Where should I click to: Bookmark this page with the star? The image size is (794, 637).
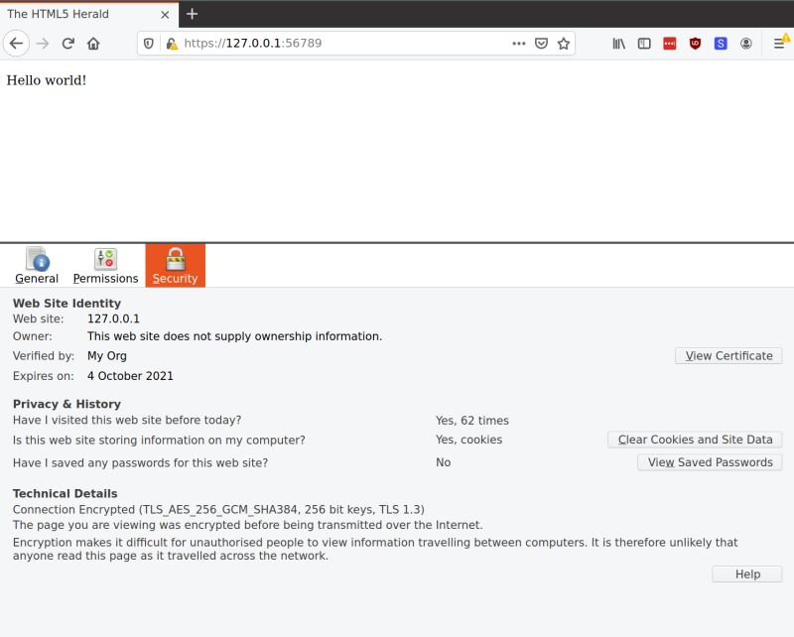[561, 43]
